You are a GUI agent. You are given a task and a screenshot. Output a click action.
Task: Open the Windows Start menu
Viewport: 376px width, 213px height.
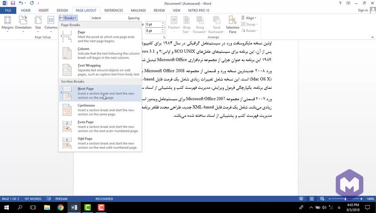[x=7, y=208]
